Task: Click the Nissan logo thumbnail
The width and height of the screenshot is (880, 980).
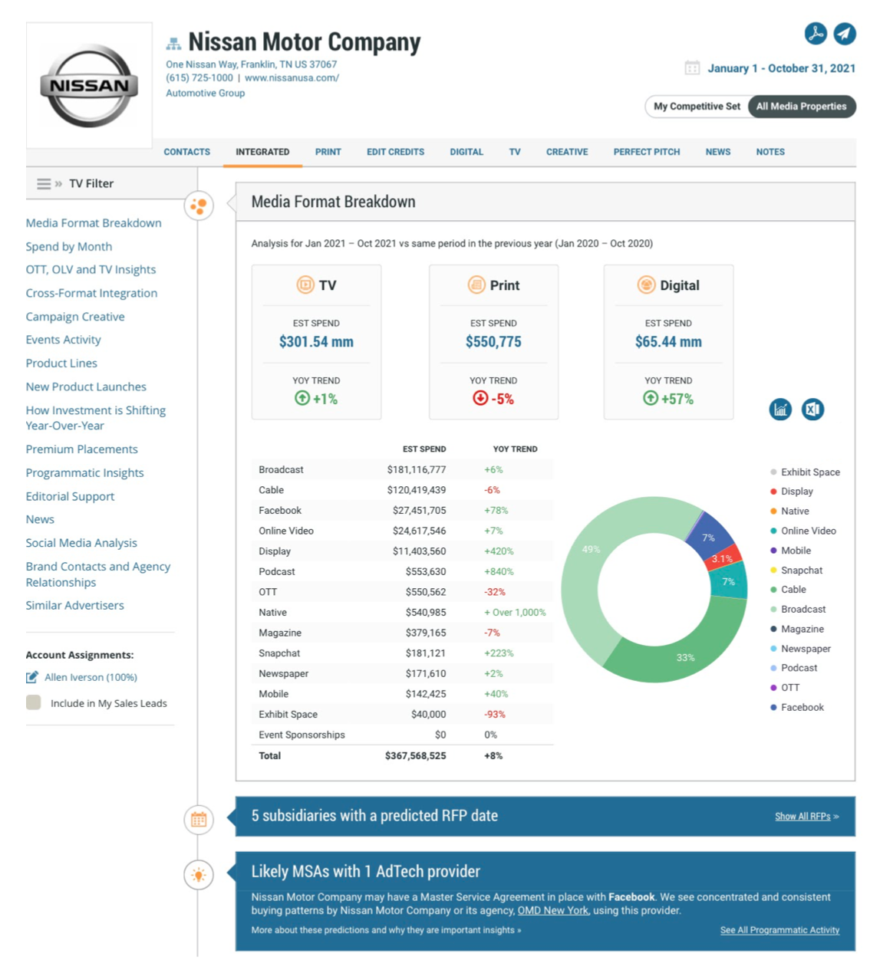Action: pyautogui.click(x=89, y=85)
